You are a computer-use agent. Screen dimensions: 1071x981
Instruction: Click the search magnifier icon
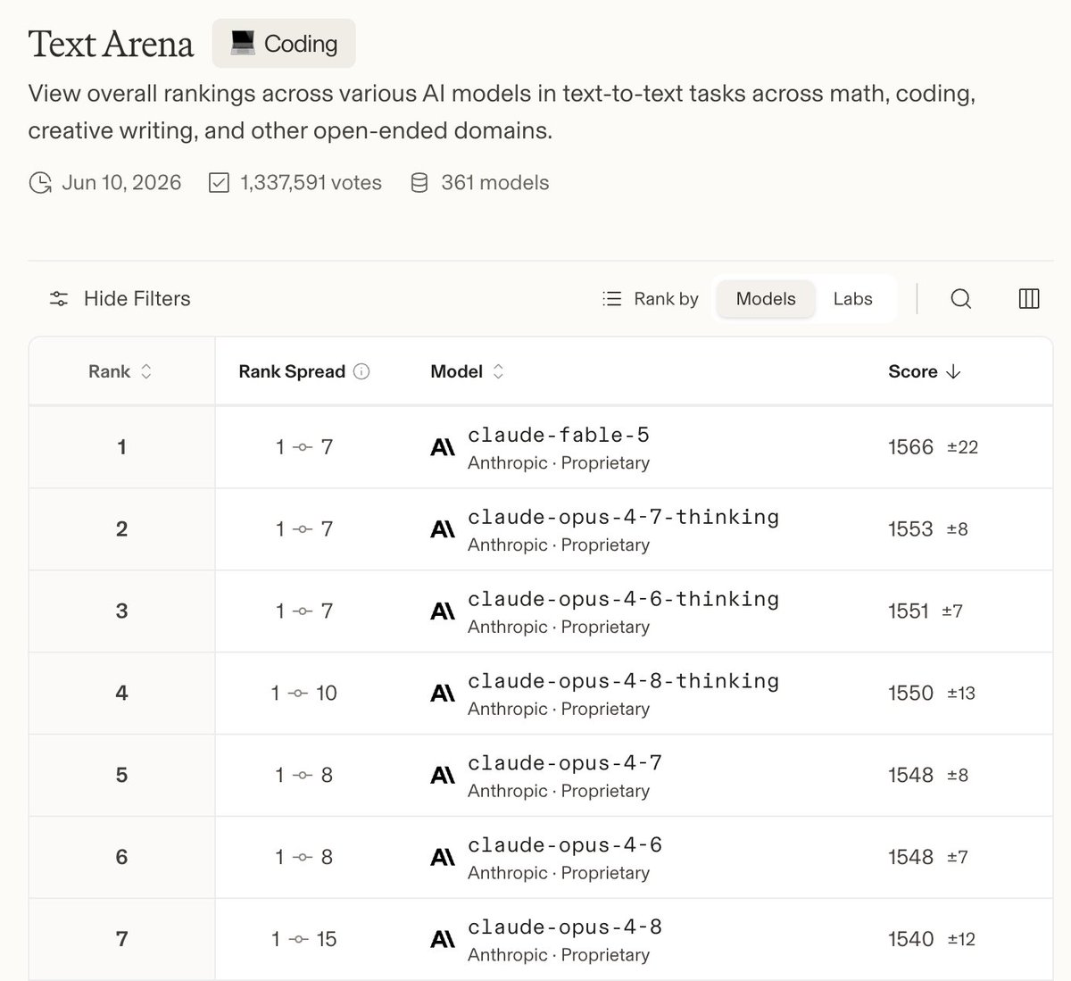pyautogui.click(x=960, y=299)
